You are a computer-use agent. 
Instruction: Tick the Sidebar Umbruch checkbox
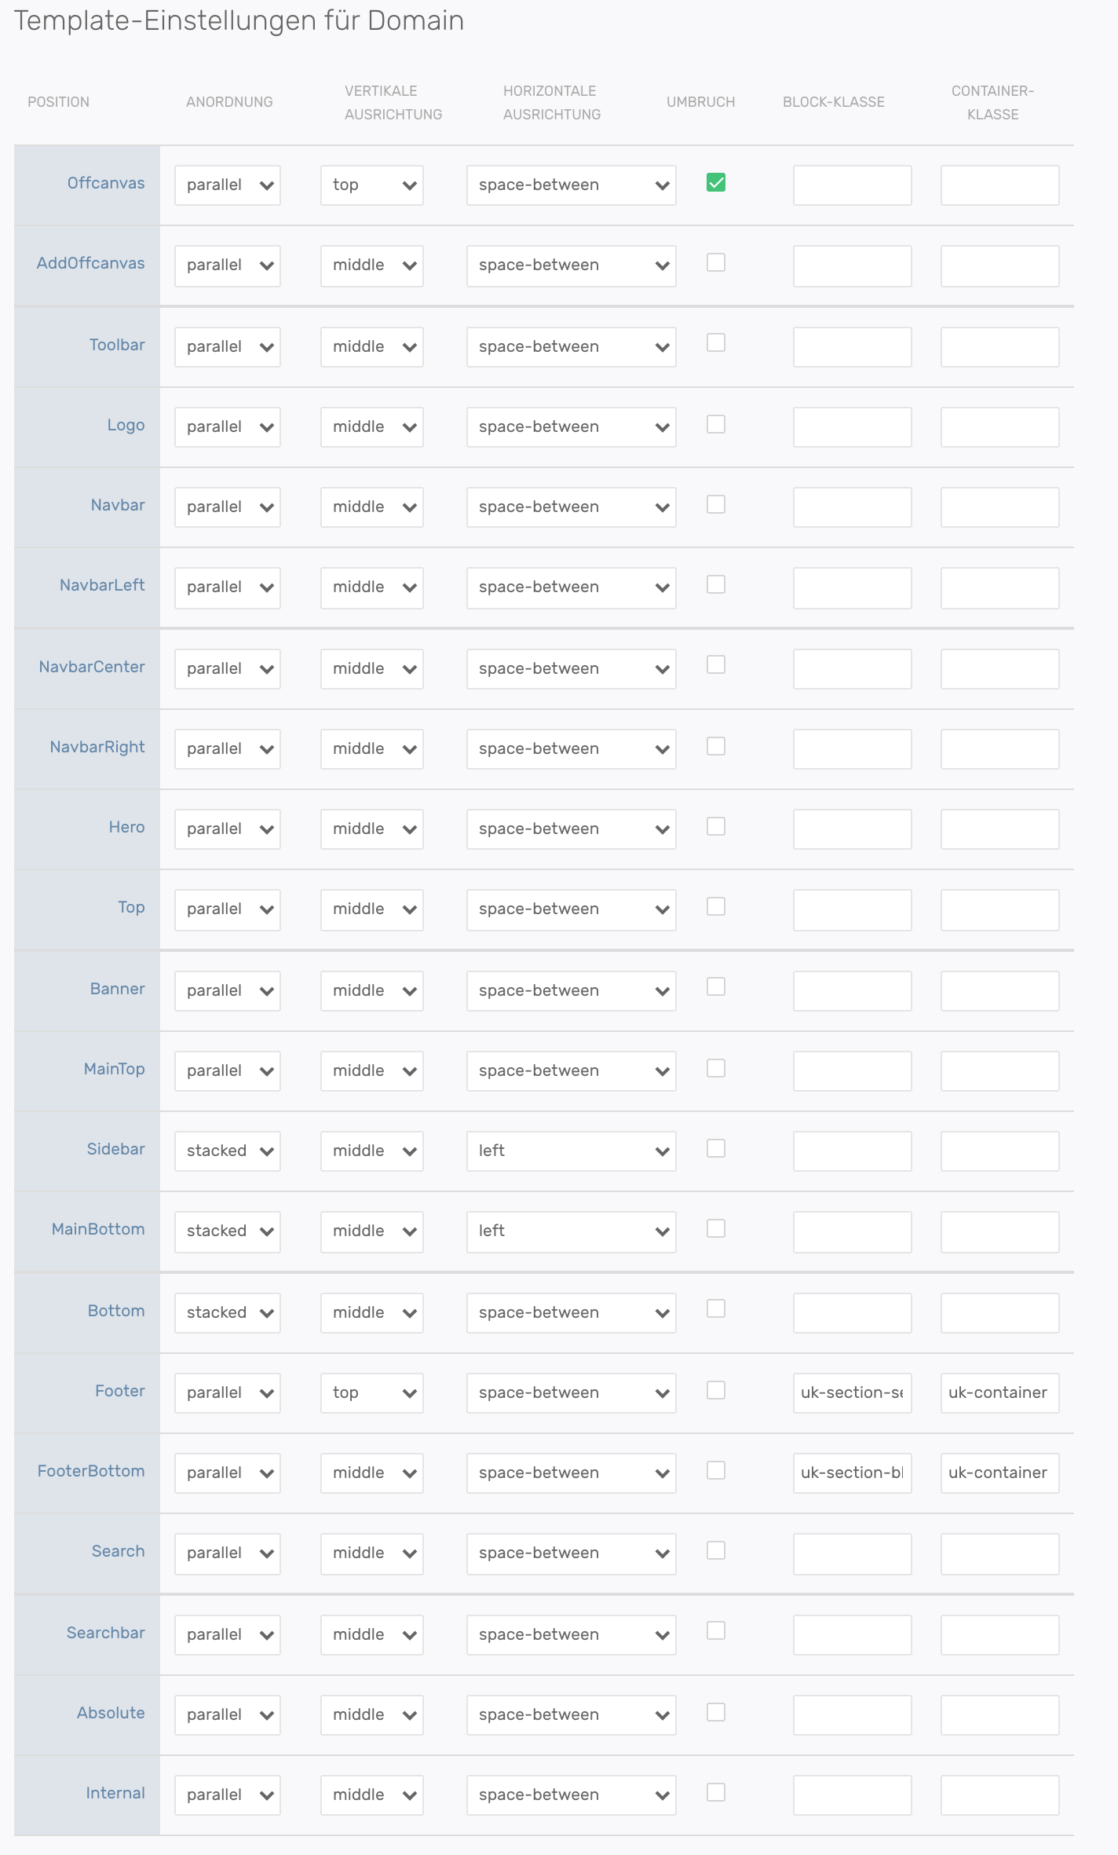coord(715,1149)
